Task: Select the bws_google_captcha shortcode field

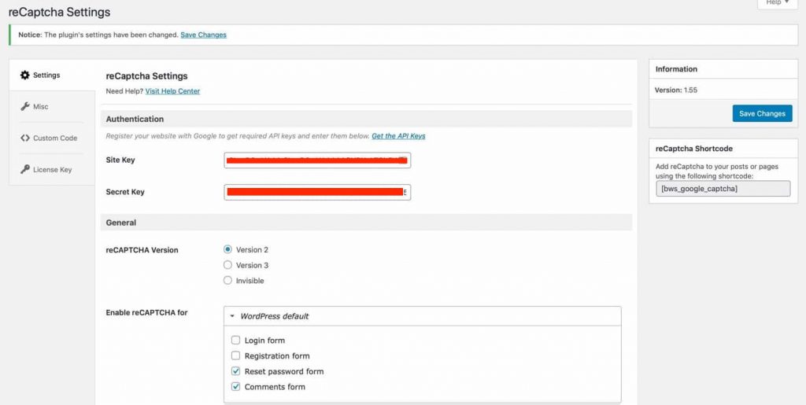Action: coord(723,189)
